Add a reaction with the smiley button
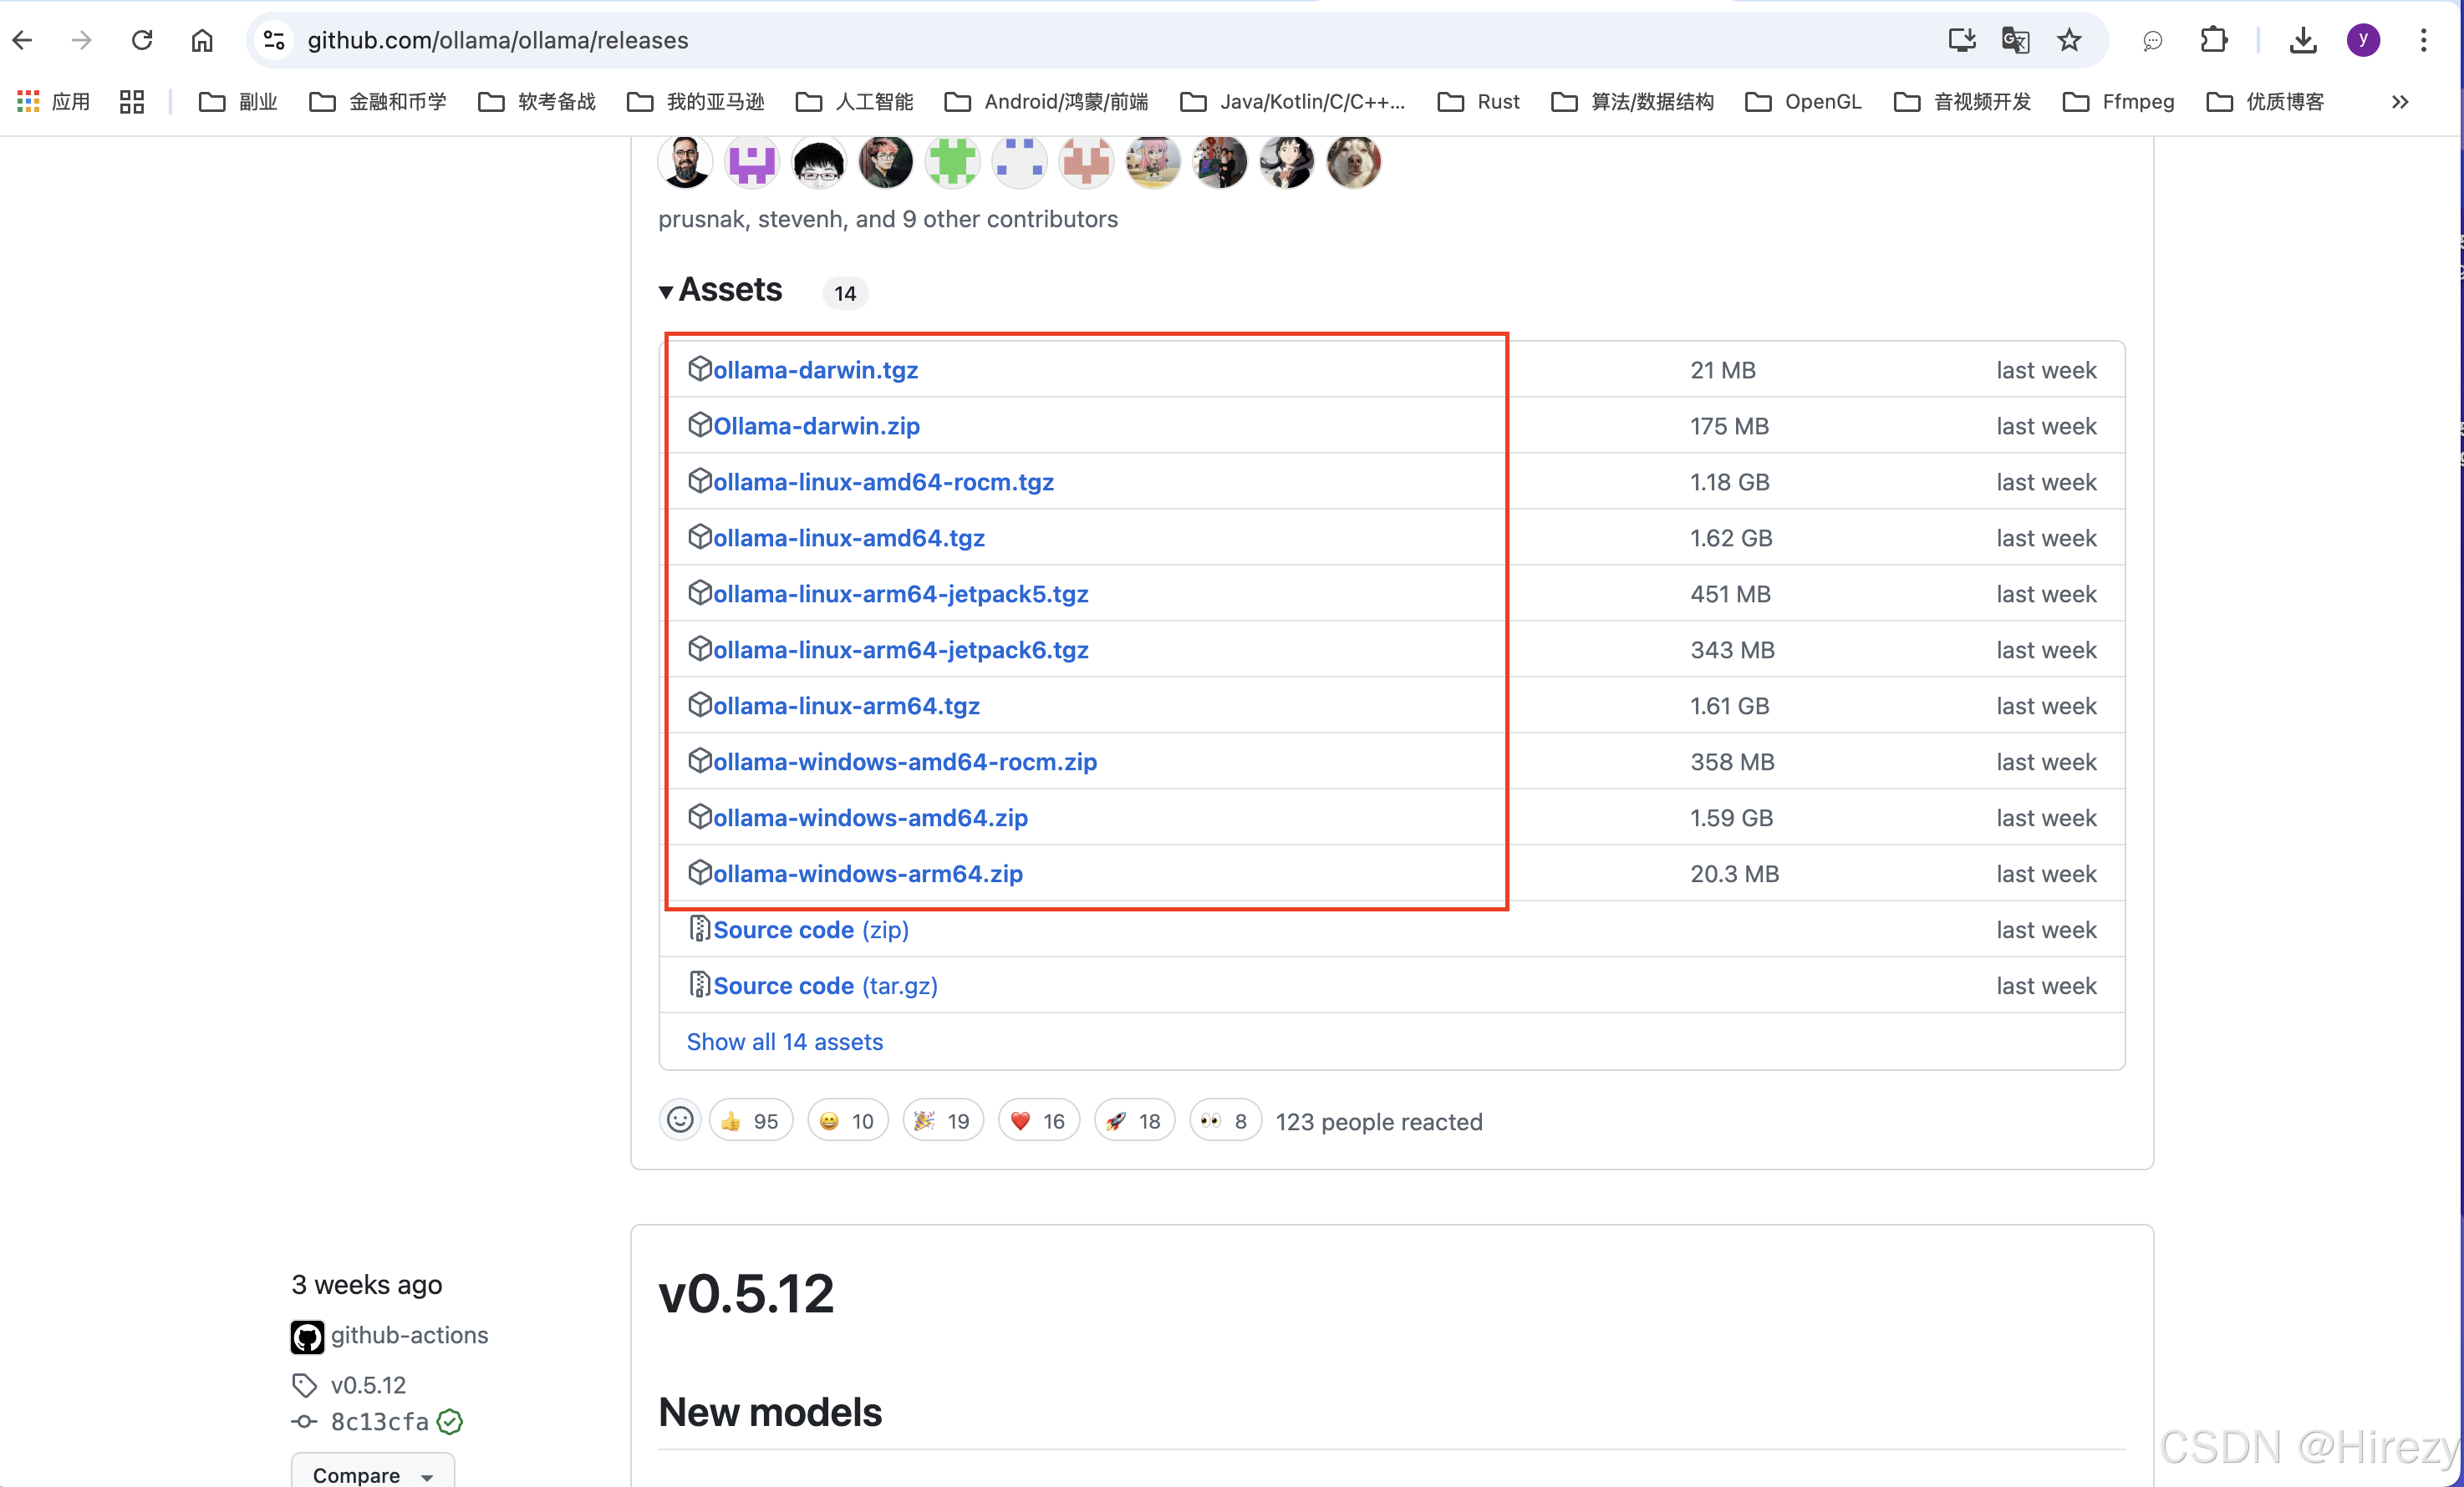This screenshot has height=1487, width=2464. pyautogui.click(x=680, y=1120)
